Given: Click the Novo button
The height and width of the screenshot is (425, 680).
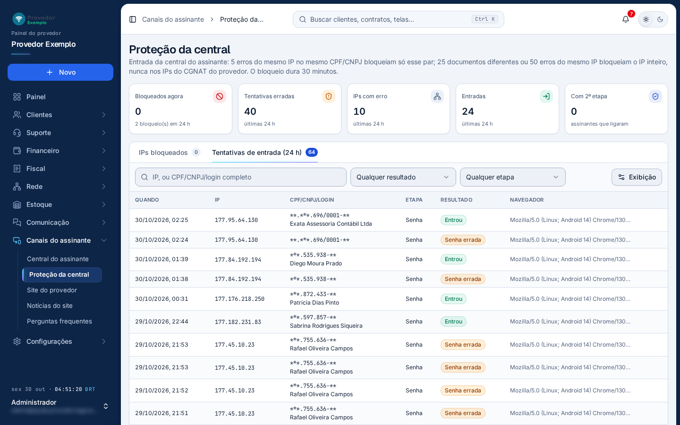Looking at the screenshot, I should pyautogui.click(x=60, y=72).
